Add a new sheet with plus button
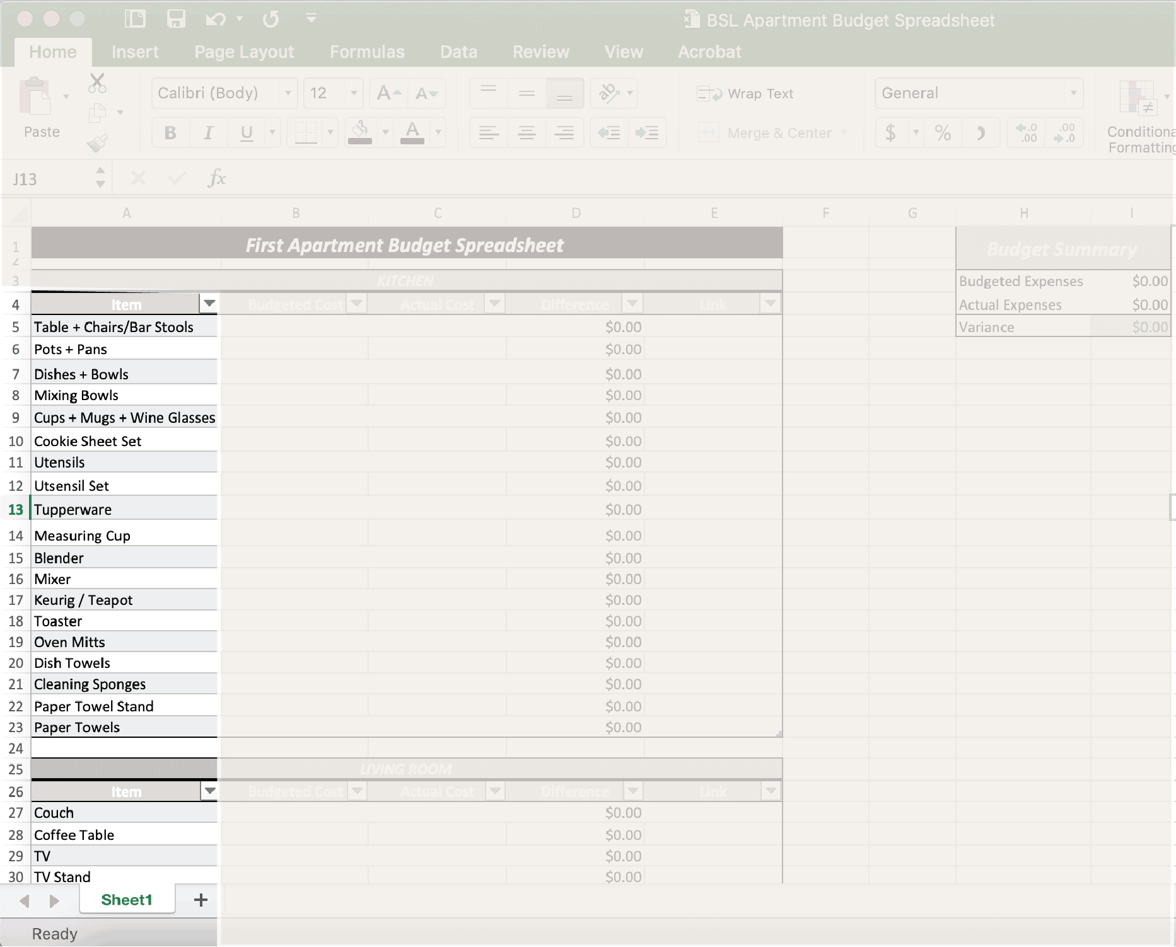Screen dimensions: 1176x947 pos(201,900)
